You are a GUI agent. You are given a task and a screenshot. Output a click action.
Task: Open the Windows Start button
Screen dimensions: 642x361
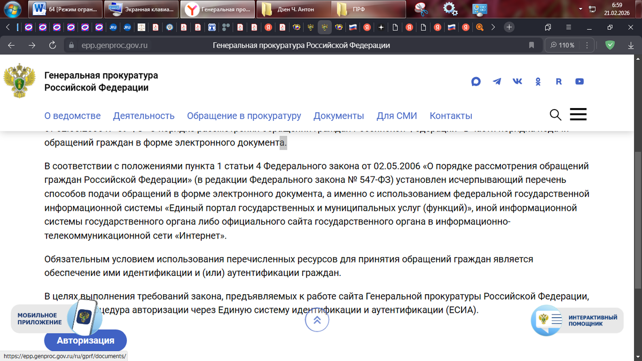12,9
